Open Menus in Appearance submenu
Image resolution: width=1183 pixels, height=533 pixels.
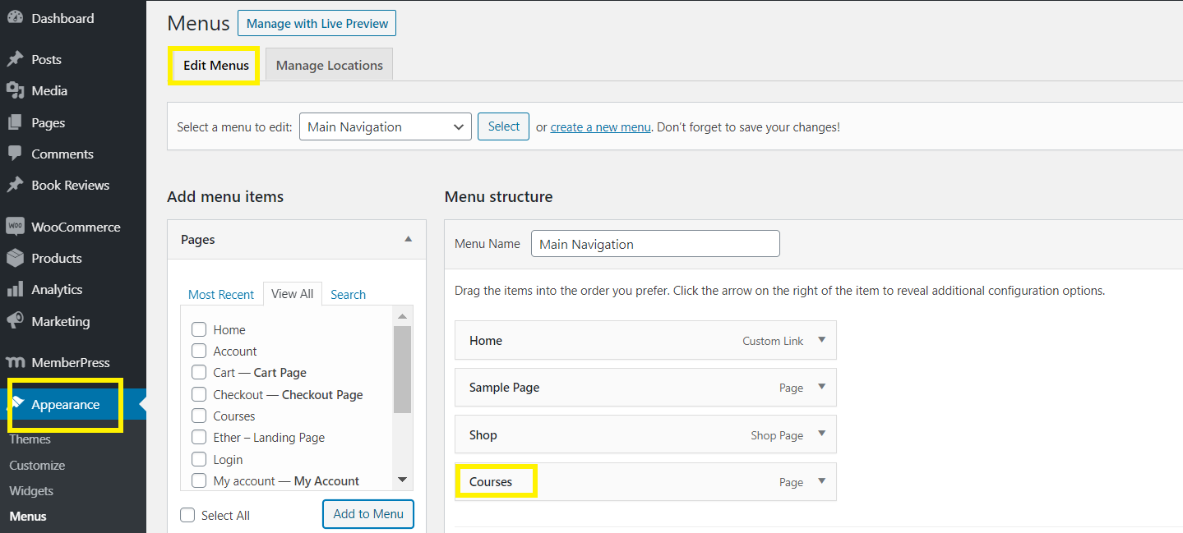(28, 517)
